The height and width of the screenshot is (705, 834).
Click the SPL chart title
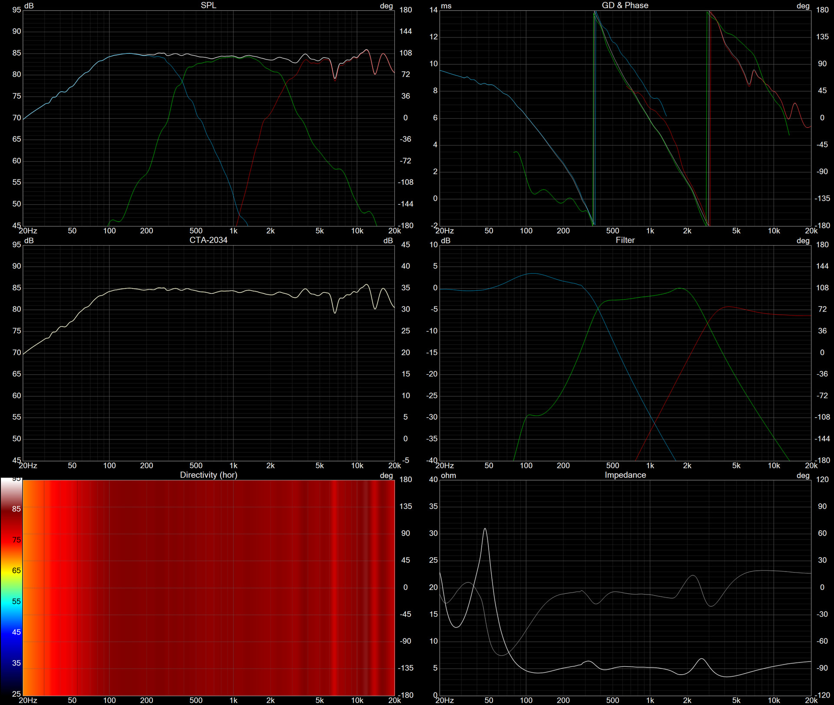coord(208,5)
